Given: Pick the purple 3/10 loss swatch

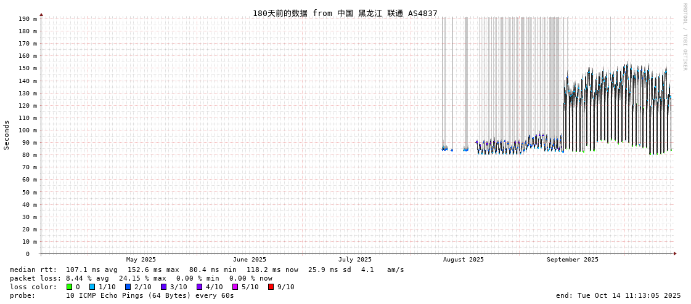Looking at the screenshot, I should (x=163, y=287).
